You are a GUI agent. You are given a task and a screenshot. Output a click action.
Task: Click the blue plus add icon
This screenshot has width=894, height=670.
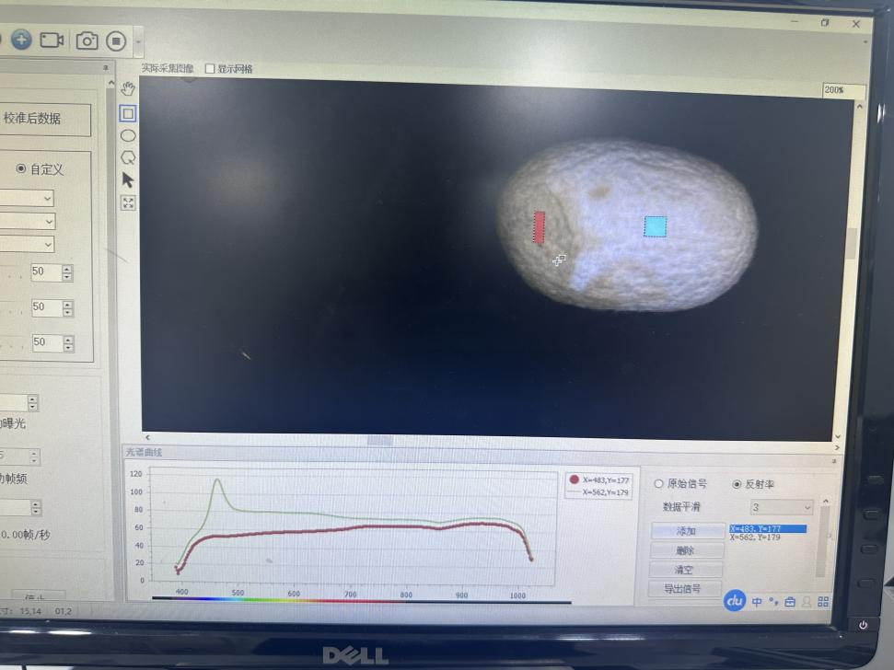click(21, 40)
